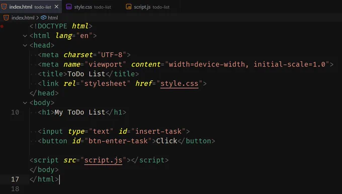Place cursor in title text ToDo List
The height and width of the screenshot is (194, 342).
(x=87, y=74)
